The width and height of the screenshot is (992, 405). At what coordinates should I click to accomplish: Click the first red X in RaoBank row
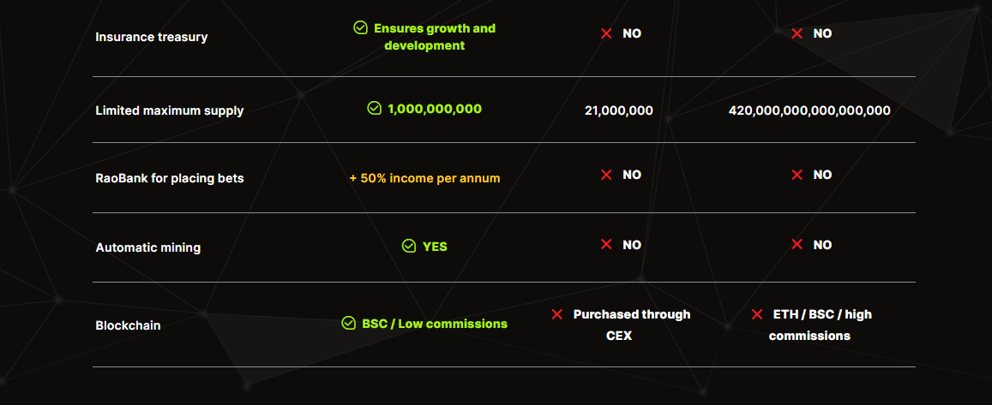pyautogui.click(x=606, y=175)
